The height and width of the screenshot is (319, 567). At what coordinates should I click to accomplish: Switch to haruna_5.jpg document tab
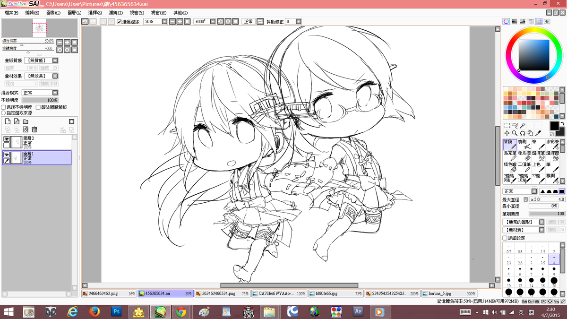point(449,293)
